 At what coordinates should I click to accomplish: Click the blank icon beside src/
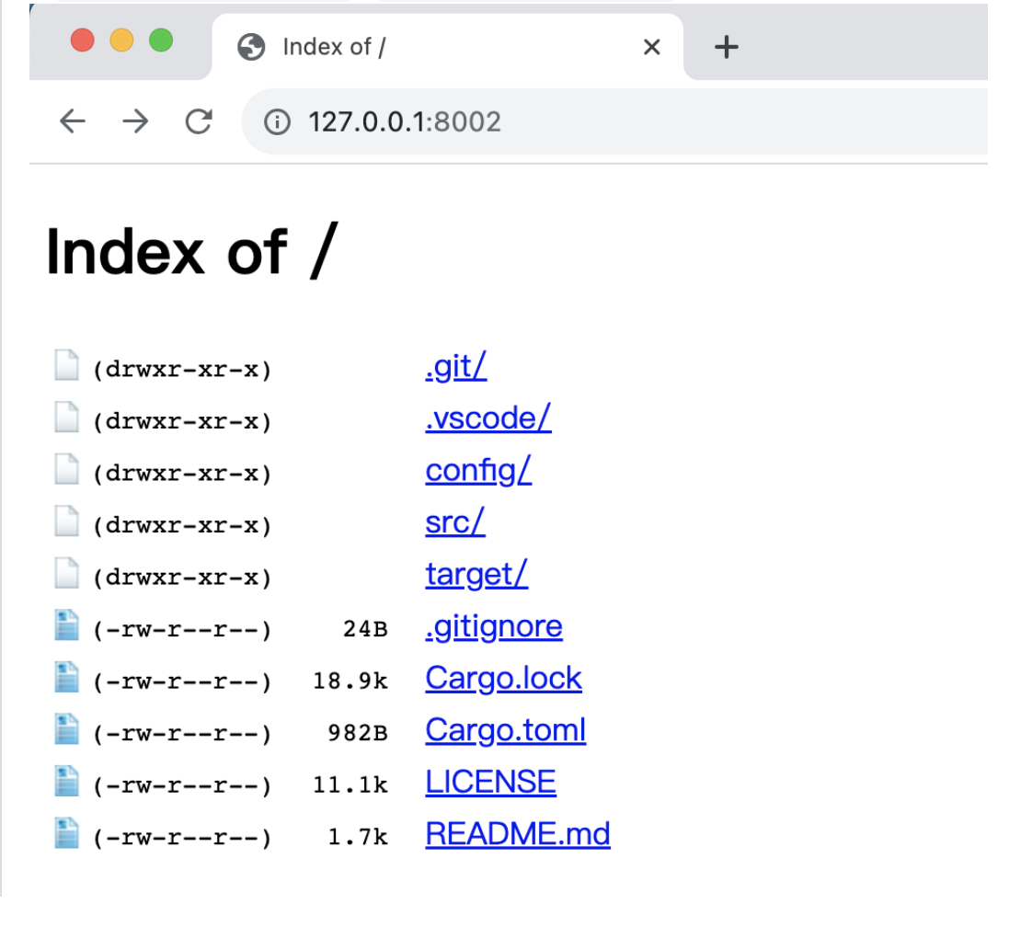66,521
